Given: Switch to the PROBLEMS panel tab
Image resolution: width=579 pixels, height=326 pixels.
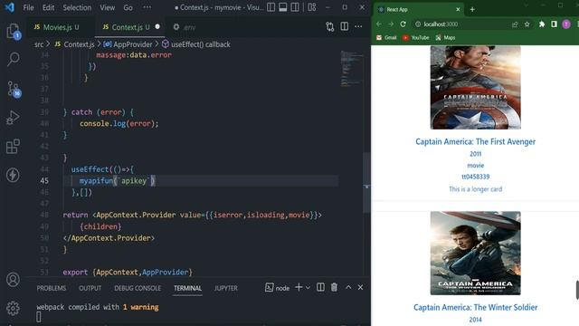Looking at the screenshot, I should click(x=52, y=288).
